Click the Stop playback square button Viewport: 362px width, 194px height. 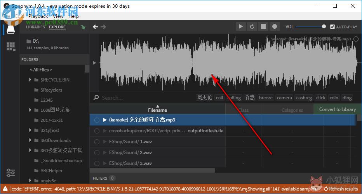[263, 26]
